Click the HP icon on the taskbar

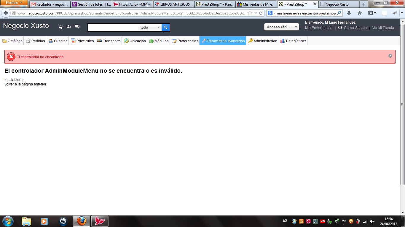(63, 221)
